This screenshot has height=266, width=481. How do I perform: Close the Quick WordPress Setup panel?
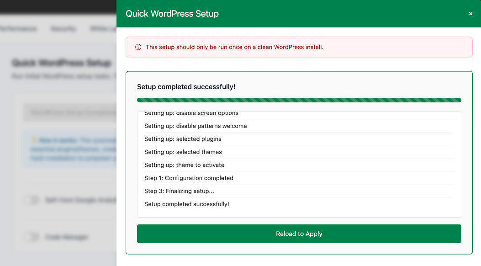coord(470,14)
